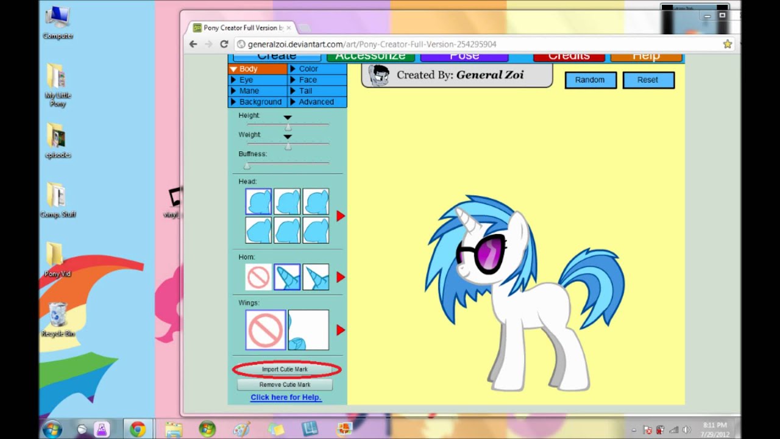Pick the middle head shape in top row

point(287,202)
